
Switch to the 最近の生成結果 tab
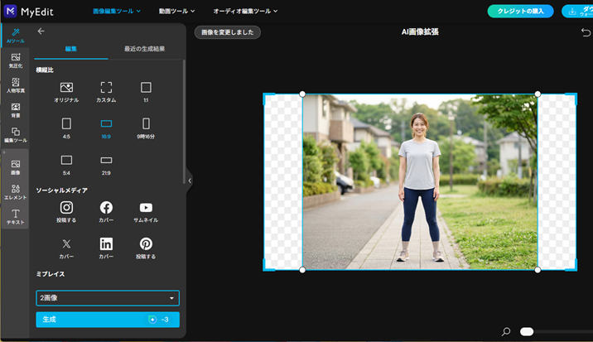(x=144, y=49)
